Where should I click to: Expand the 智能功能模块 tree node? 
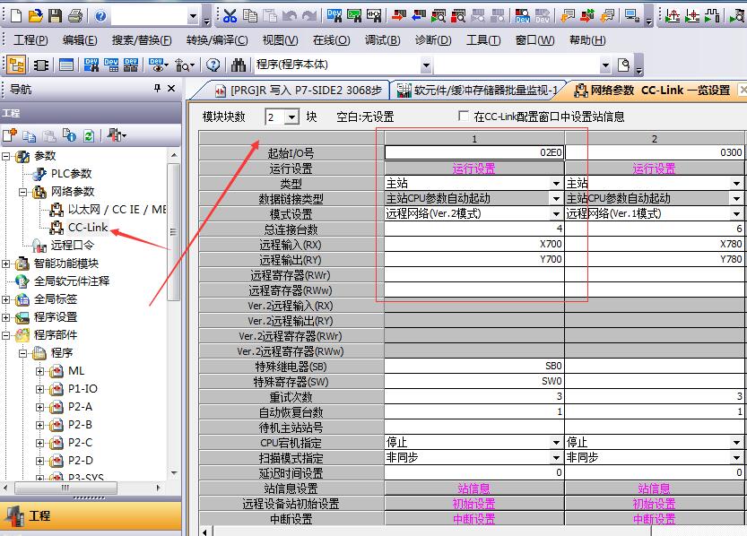click(8, 264)
